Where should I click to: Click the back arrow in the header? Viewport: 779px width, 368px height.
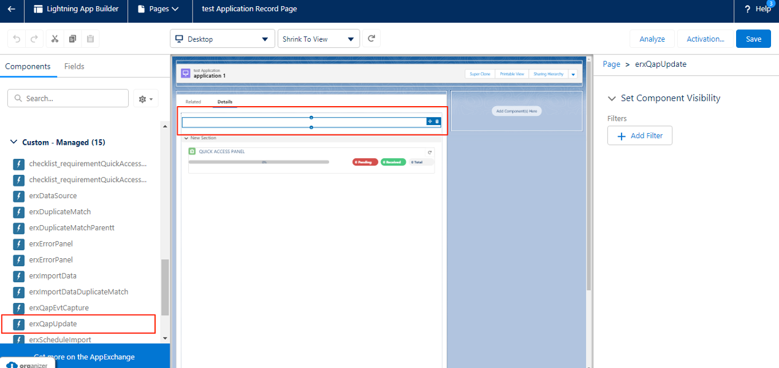point(12,9)
